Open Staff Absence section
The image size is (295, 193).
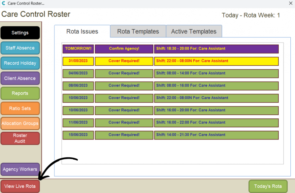click(20, 48)
